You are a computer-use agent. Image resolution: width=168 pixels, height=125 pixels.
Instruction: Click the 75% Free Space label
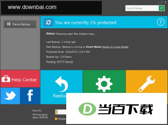[x=40, y=115]
